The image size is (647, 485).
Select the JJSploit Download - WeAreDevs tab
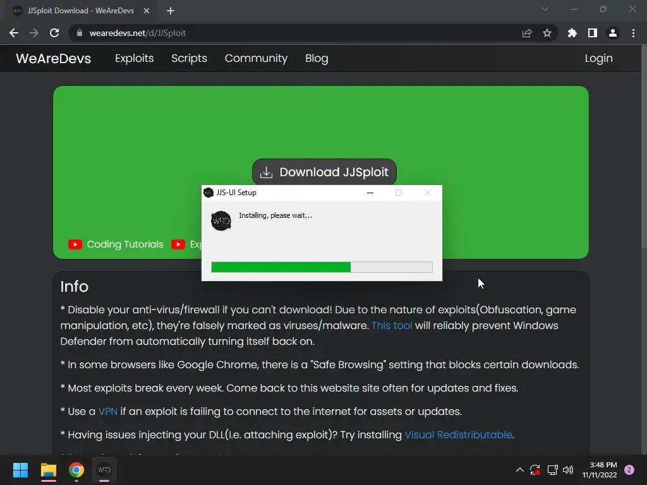coord(80,11)
